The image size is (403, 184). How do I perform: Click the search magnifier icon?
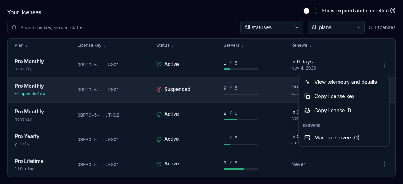click(x=14, y=27)
